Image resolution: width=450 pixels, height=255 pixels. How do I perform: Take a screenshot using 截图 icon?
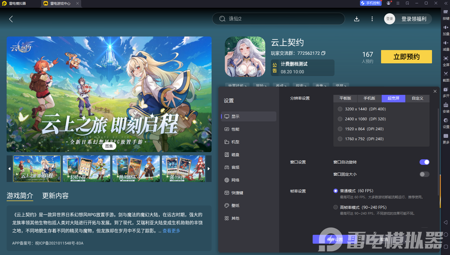[446, 77]
